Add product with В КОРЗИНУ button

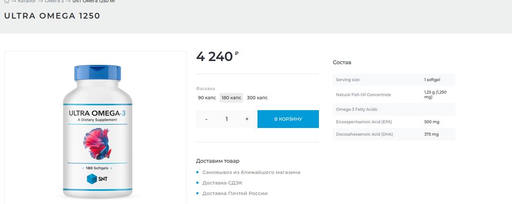point(288,119)
